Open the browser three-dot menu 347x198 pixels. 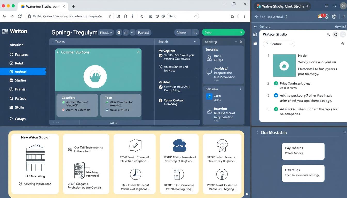pos(245,16)
